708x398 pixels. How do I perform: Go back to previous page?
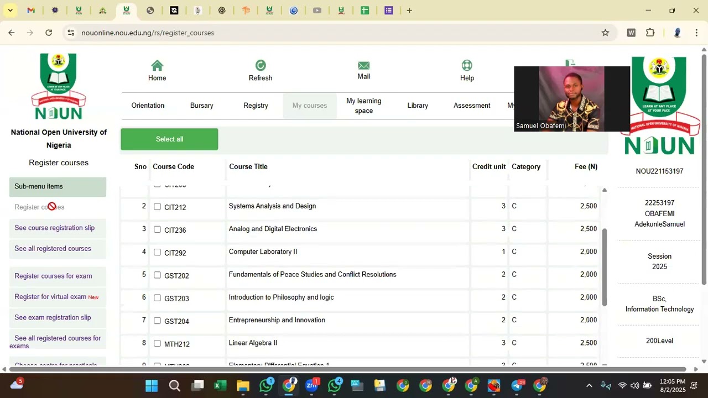(x=12, y=33)
